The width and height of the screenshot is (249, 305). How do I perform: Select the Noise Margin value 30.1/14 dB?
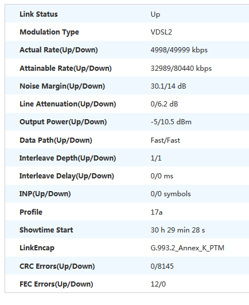tap(168, 86)
